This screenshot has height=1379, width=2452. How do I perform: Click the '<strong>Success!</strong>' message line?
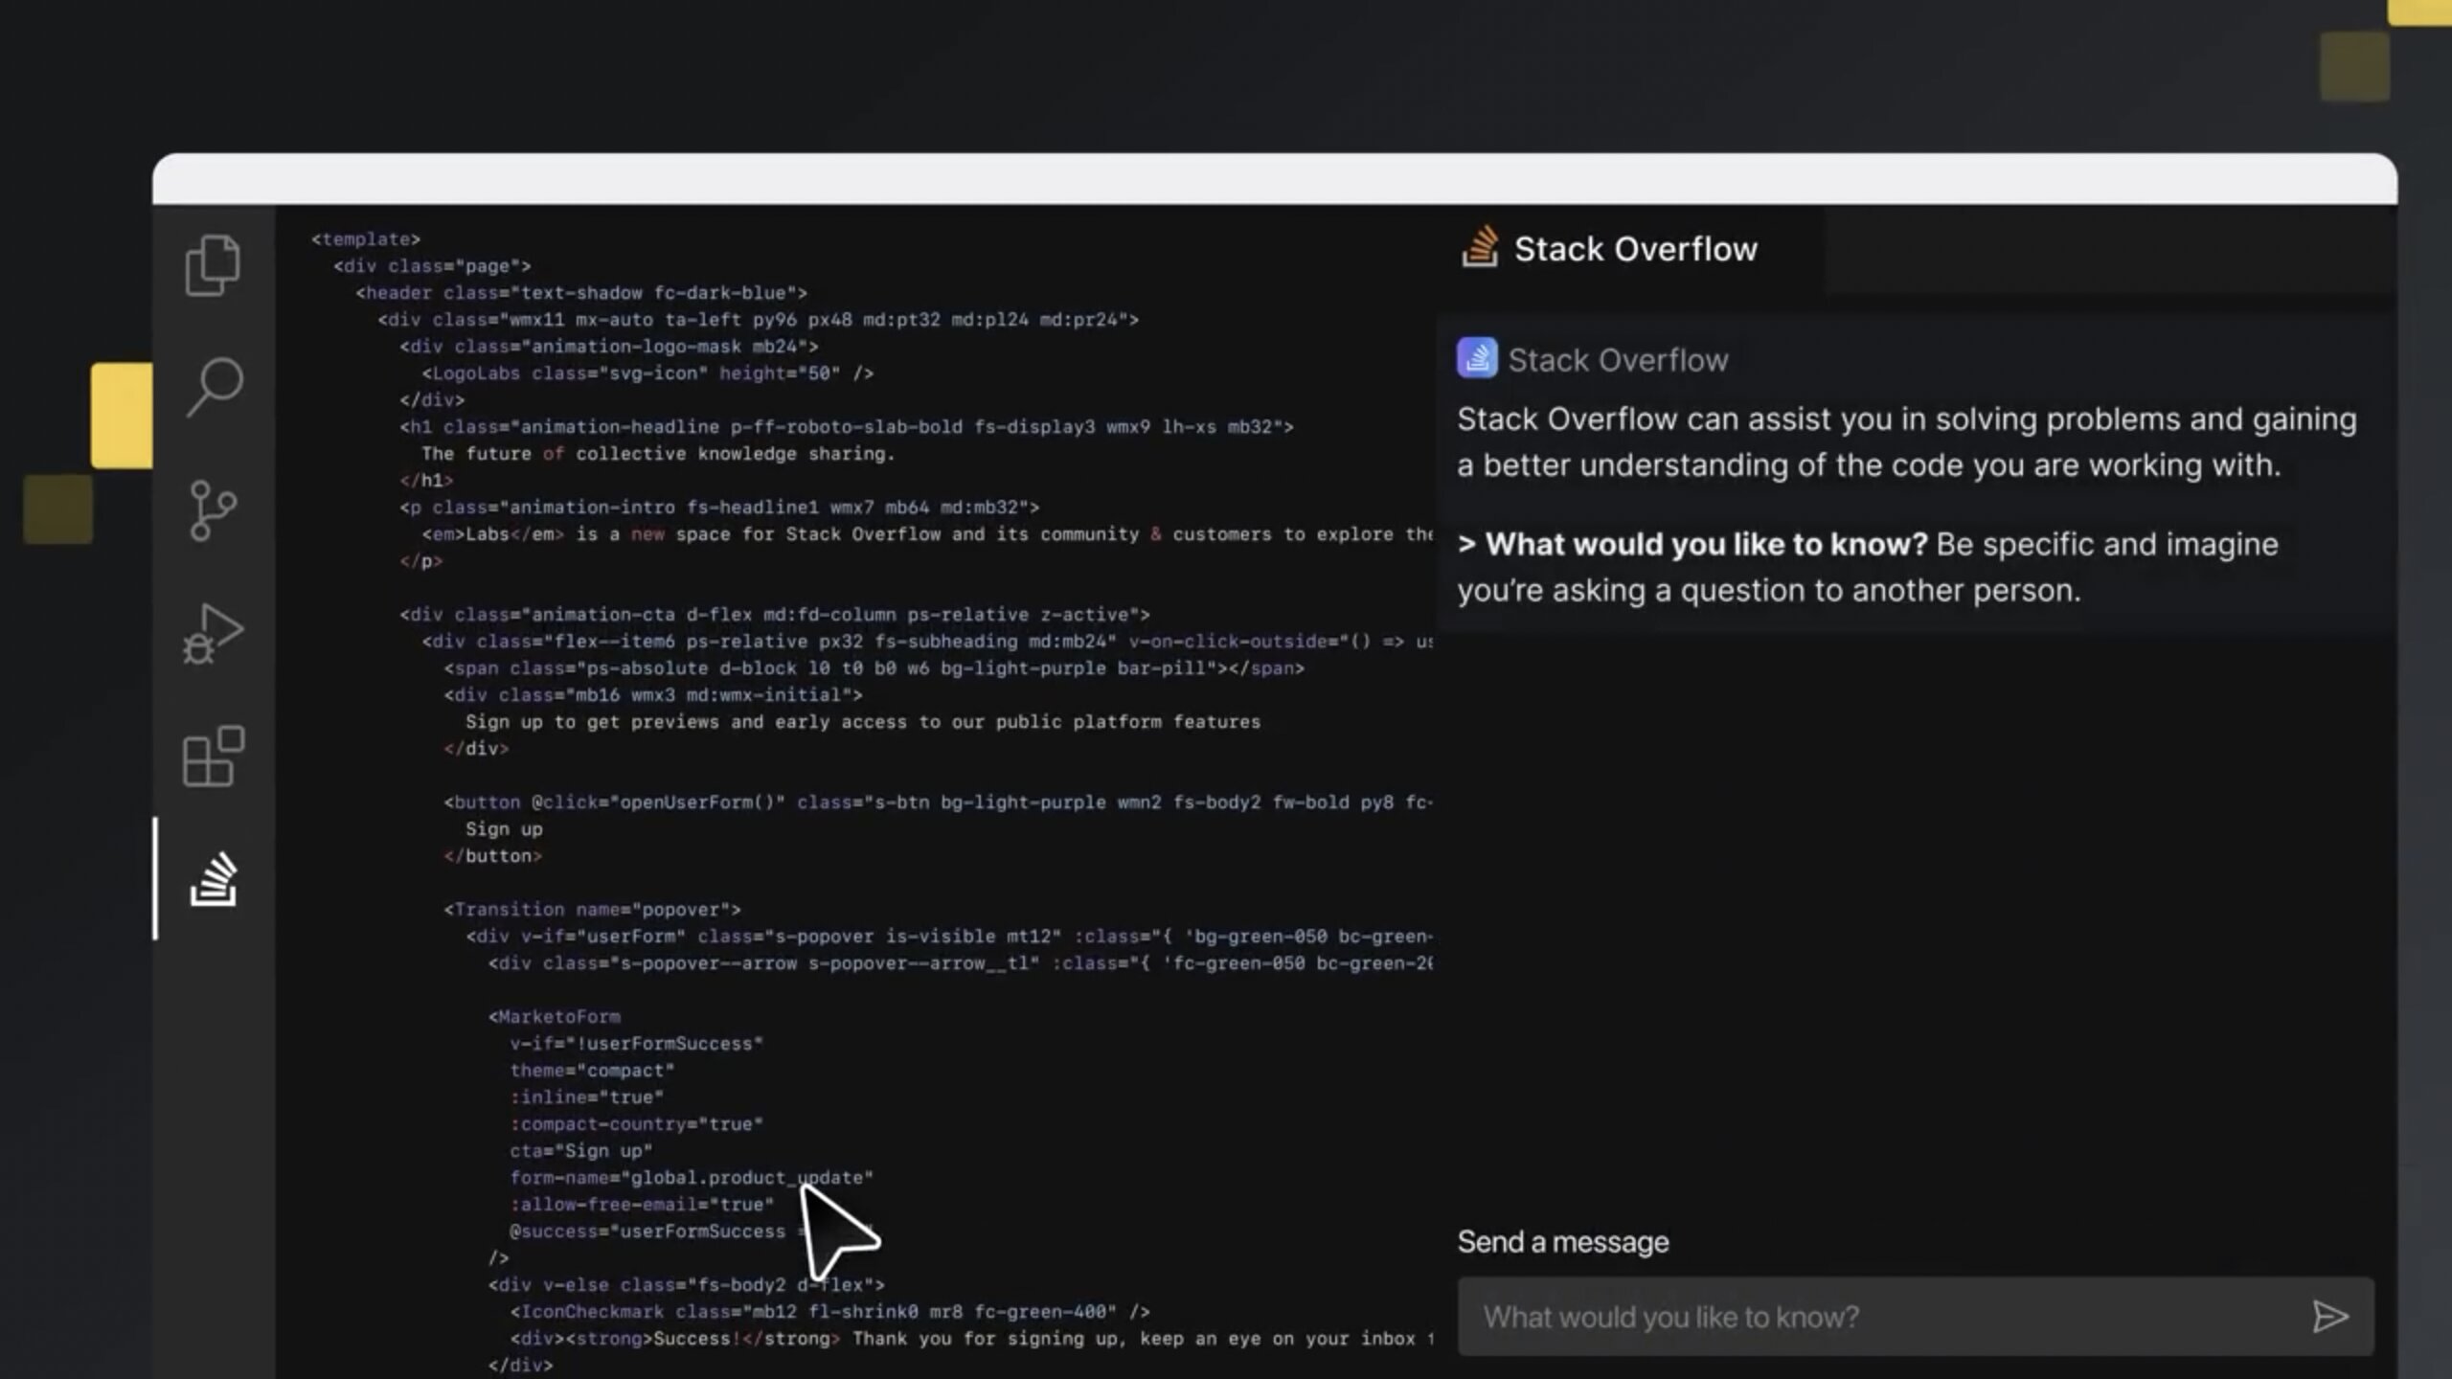click(x=972, y=1339)
